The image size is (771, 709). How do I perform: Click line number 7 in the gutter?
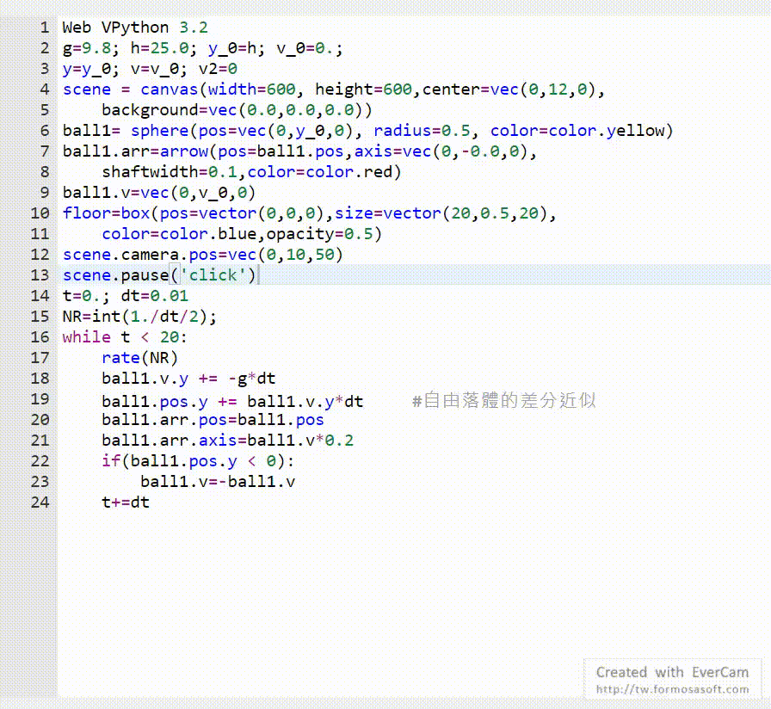coord(45,151)
